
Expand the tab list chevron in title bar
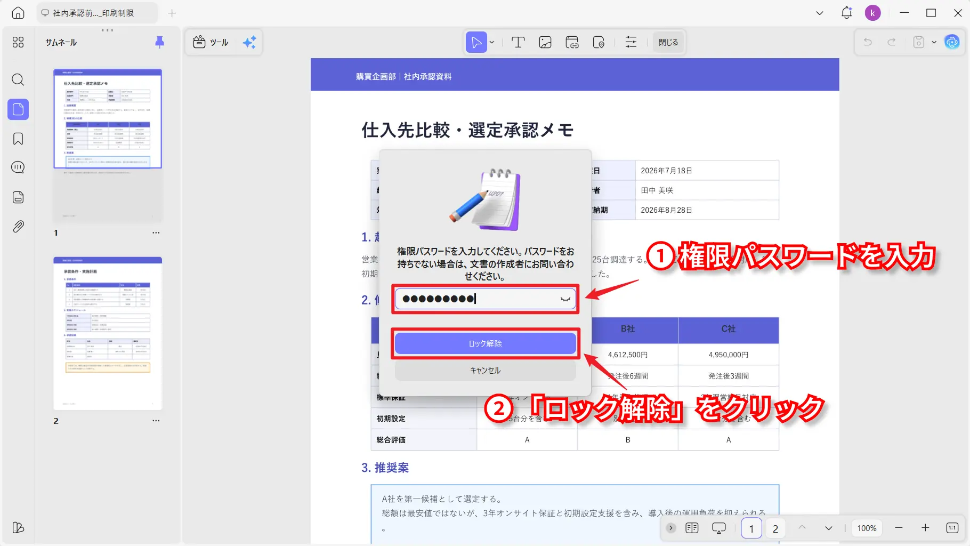(820, 13)
